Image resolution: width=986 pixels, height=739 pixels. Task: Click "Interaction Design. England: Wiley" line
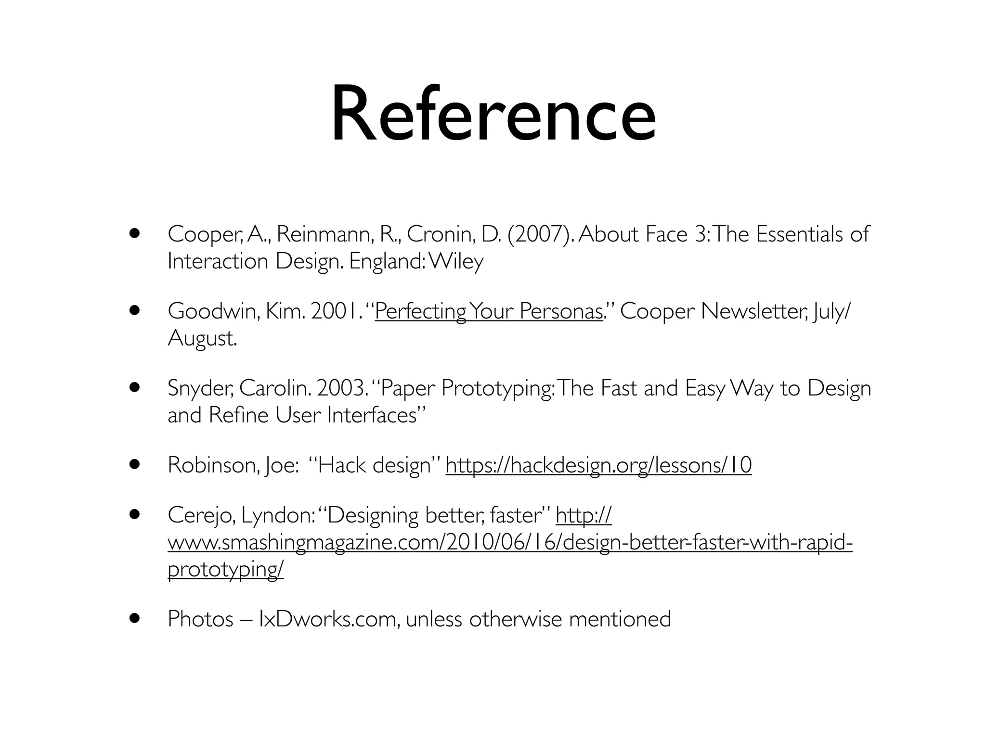[x=325, y=262]
